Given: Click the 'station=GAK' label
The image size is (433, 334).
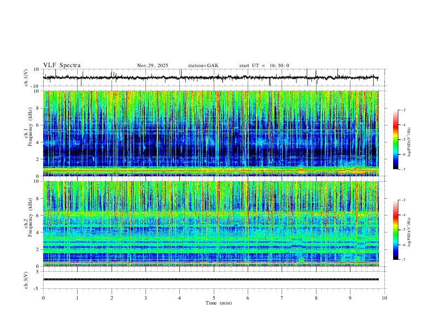Looking at the screenshot, I should (x=203, y=65).
